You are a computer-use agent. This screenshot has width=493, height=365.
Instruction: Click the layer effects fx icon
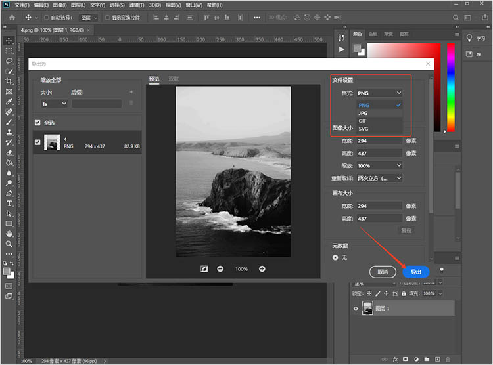(395, 359)
